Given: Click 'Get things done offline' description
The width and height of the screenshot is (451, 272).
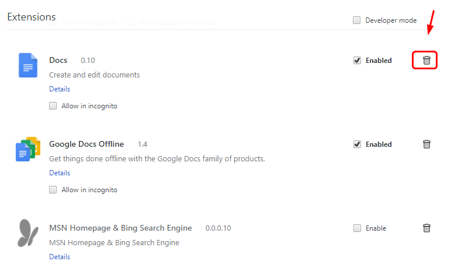Looking at the screenshot, I should click(157, 159).
